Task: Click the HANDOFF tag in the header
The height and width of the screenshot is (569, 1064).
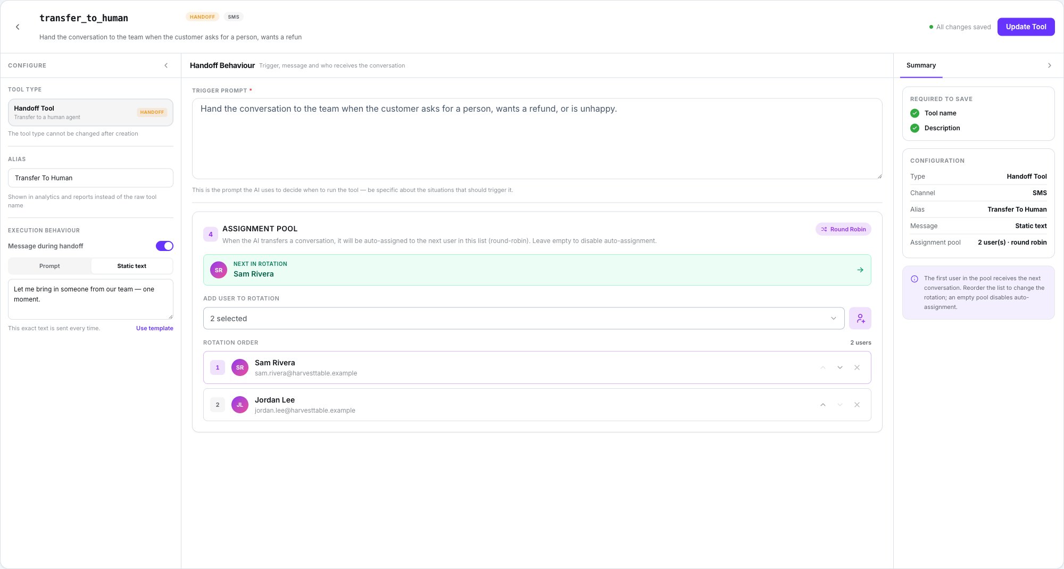Action: click(202, 17)
